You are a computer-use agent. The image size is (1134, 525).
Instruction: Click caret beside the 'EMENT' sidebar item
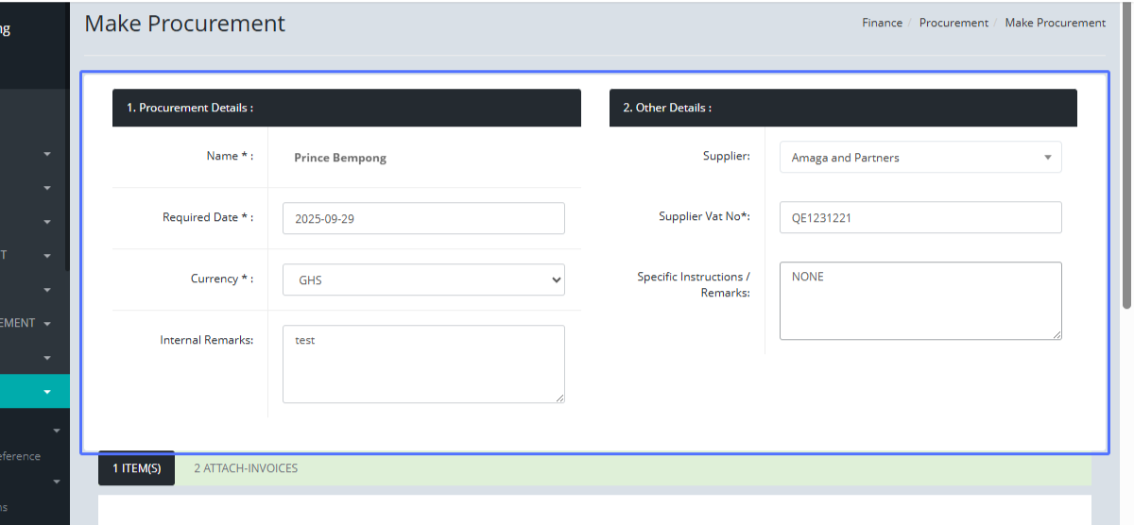[47, 324]
